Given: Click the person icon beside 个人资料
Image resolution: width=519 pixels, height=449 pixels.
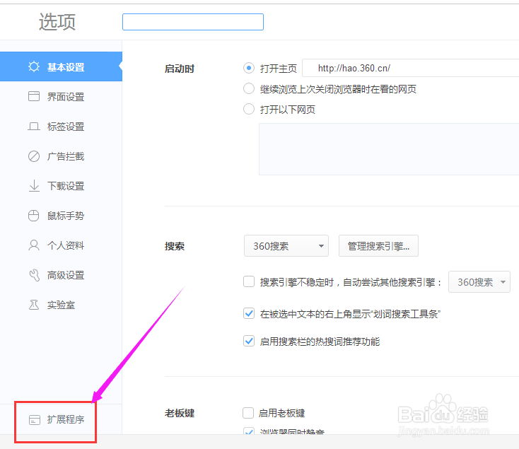Looking at the screenshot, I should tap(34, 245).
